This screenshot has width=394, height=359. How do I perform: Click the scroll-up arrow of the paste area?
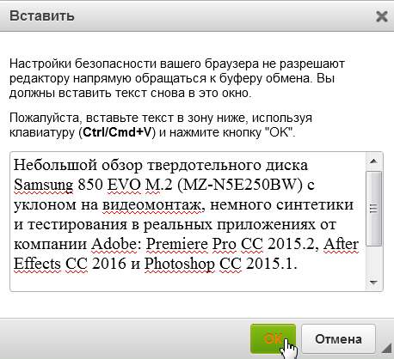point(373,161)
